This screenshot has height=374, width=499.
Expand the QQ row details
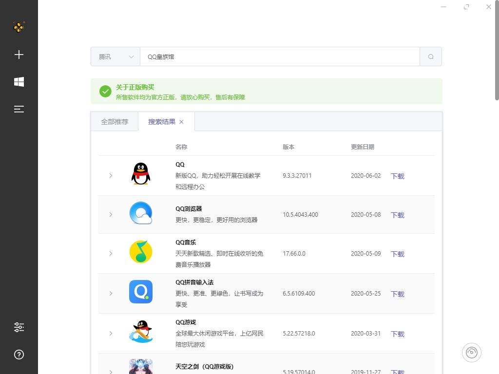[111, 175]
